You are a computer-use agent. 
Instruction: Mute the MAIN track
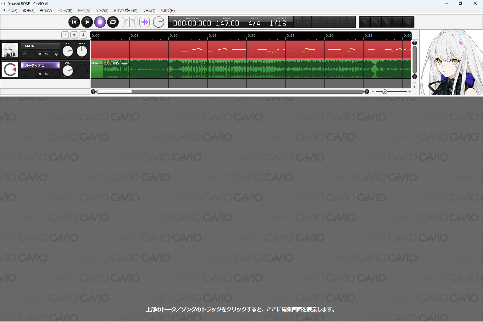[x=39, y=54]
